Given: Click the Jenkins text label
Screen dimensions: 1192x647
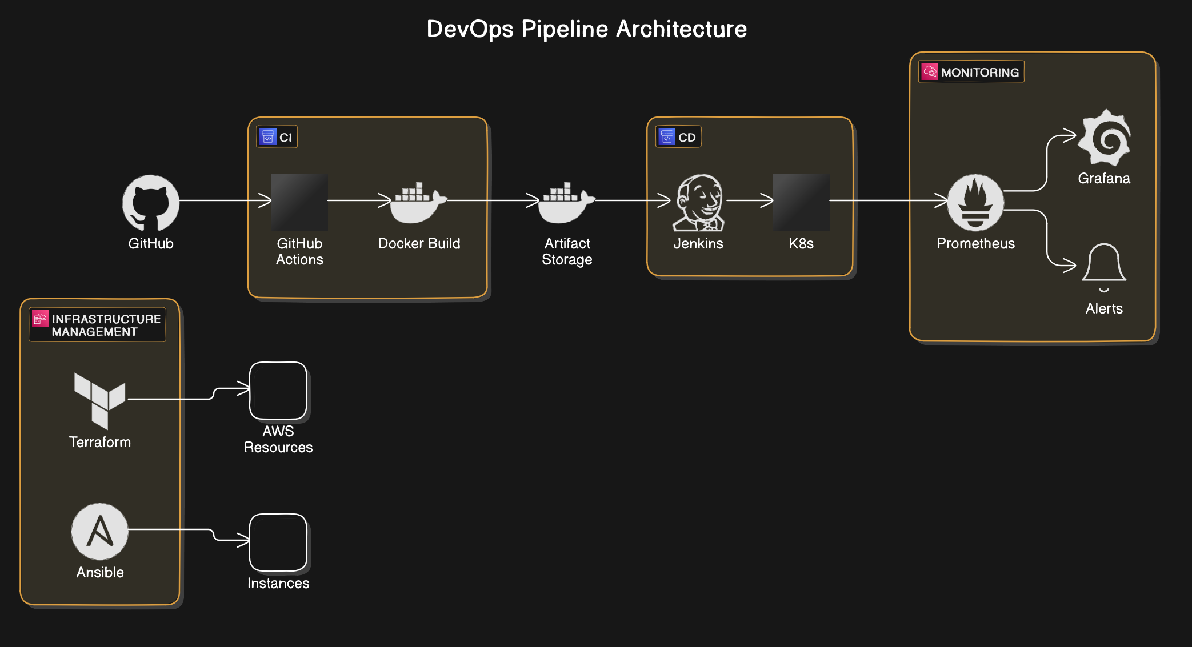Looking at the screenshot, I should click(x=698, y=243).
